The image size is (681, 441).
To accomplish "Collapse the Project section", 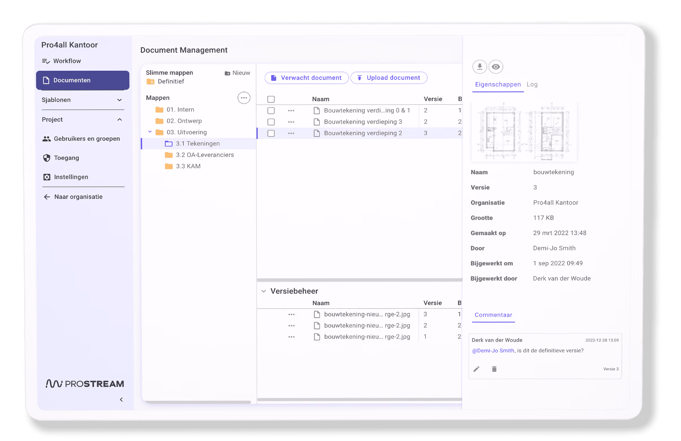I will click(x=83, y=119).
